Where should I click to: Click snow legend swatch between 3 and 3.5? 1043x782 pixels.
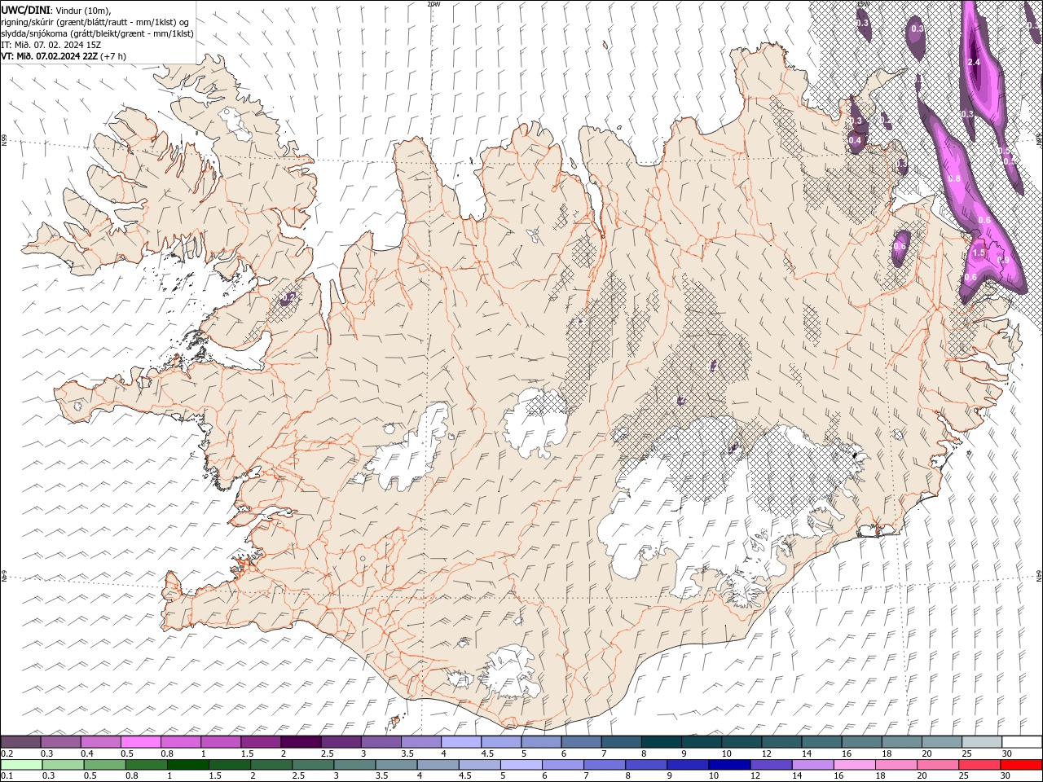click(x=381, y=742)
